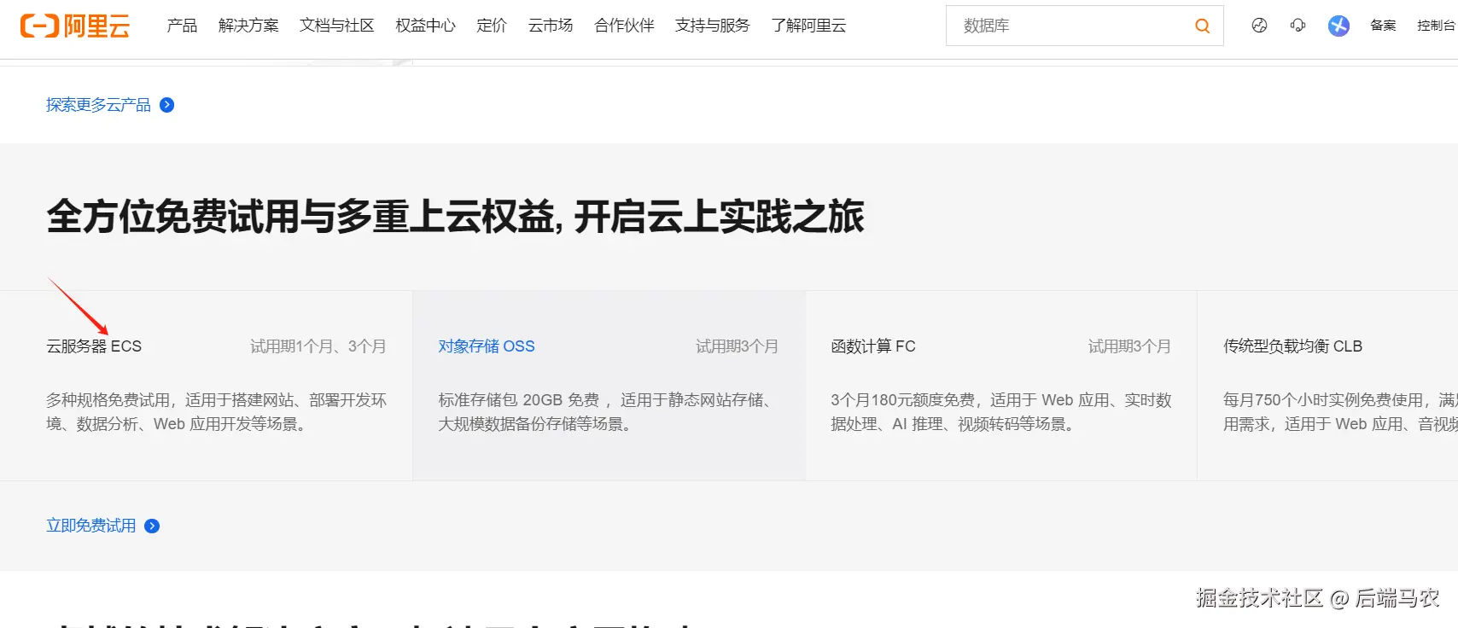Screen dimensions: 1458x628
Task: Open the headset customer support icon
Action: pos(1298,26)
